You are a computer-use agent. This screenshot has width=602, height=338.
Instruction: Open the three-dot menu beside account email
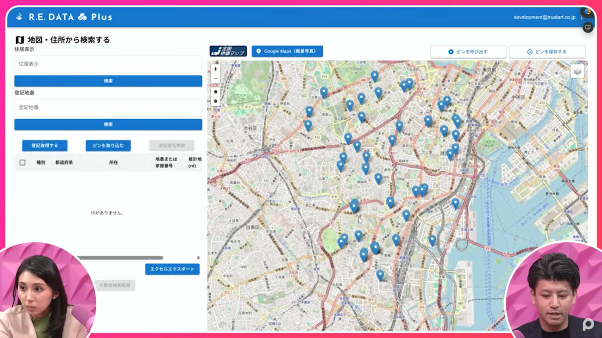point(582,18)
